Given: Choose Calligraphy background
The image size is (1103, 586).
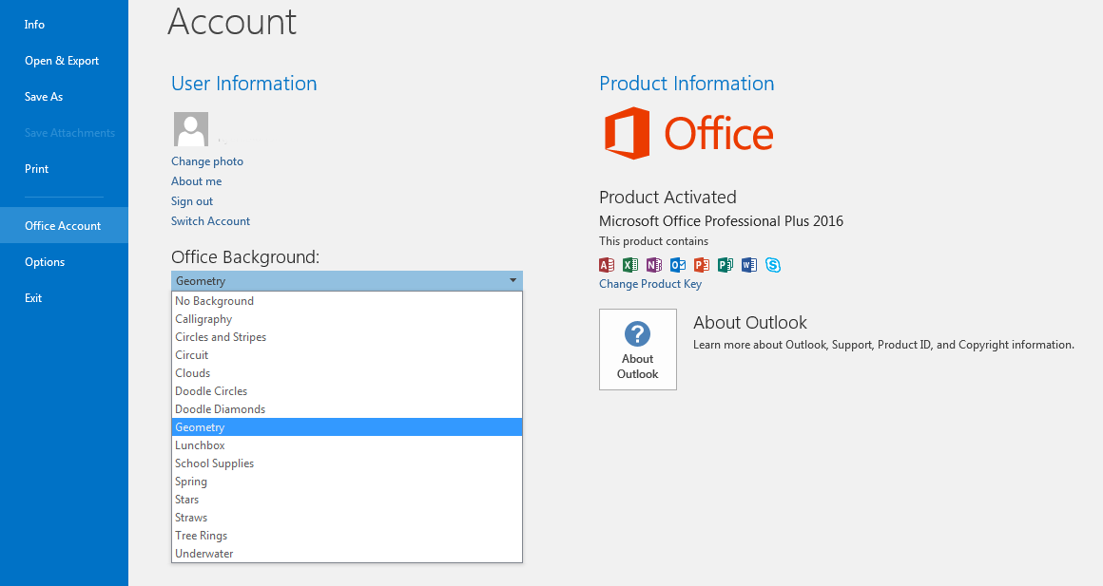Looking at the screenshot, I should pyautogui.click(x=347, y=319).
